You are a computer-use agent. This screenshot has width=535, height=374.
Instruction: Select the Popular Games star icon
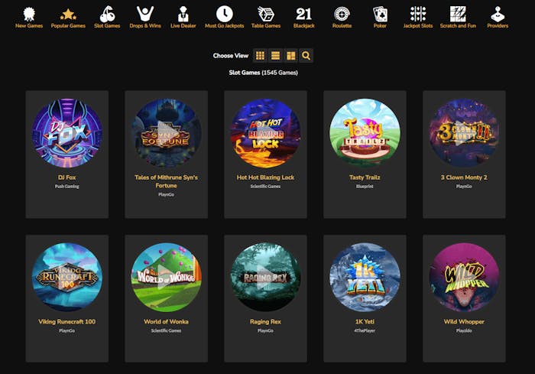coord(68,15)
